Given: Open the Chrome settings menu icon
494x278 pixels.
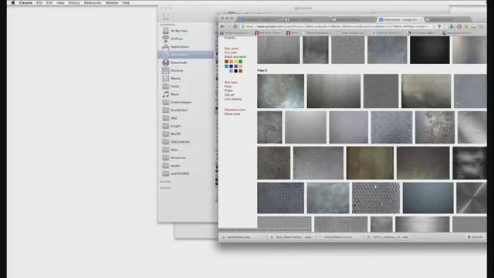Looking at the screenshot, I should click(x=481, y=26).
